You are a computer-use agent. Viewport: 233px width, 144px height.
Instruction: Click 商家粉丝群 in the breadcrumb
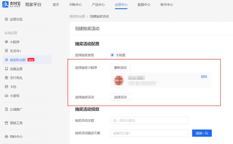click(77, 16)
